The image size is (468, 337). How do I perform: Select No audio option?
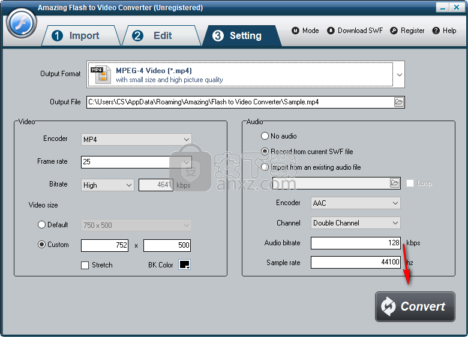click(265, 136)
